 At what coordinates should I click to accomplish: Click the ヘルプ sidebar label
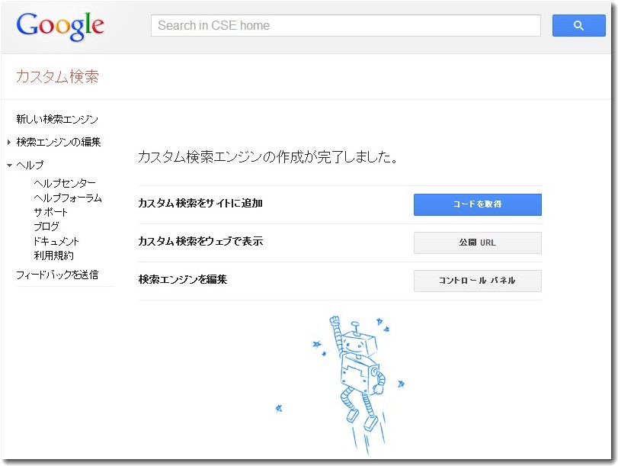[x=30, y=166]
